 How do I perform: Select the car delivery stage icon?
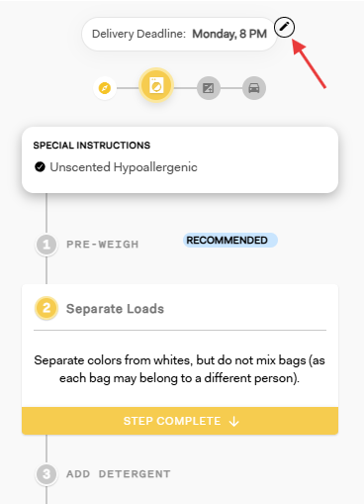[254, 88]
